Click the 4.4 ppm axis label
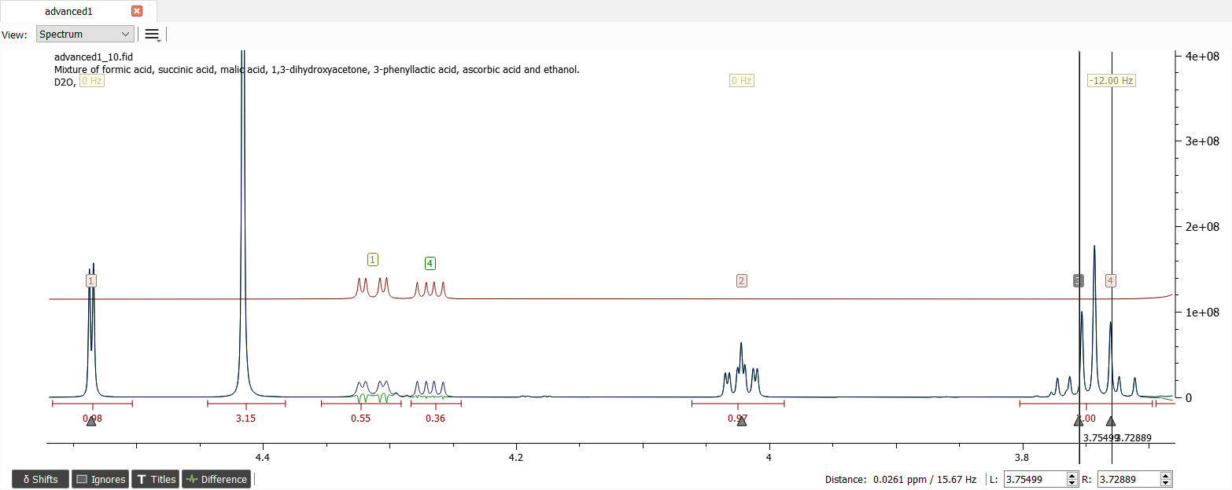Image resolution: width=1232 pixels, height=490 pixels. [263, 458]
